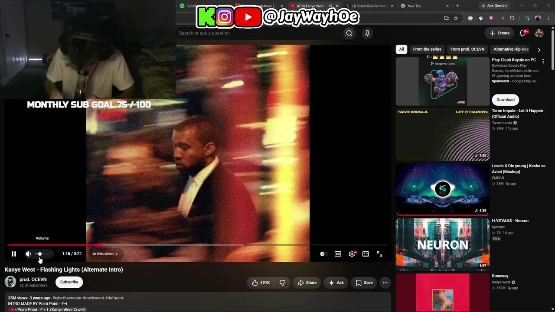Switch to the Brand Risk Promotions X tab

(369, 6)
